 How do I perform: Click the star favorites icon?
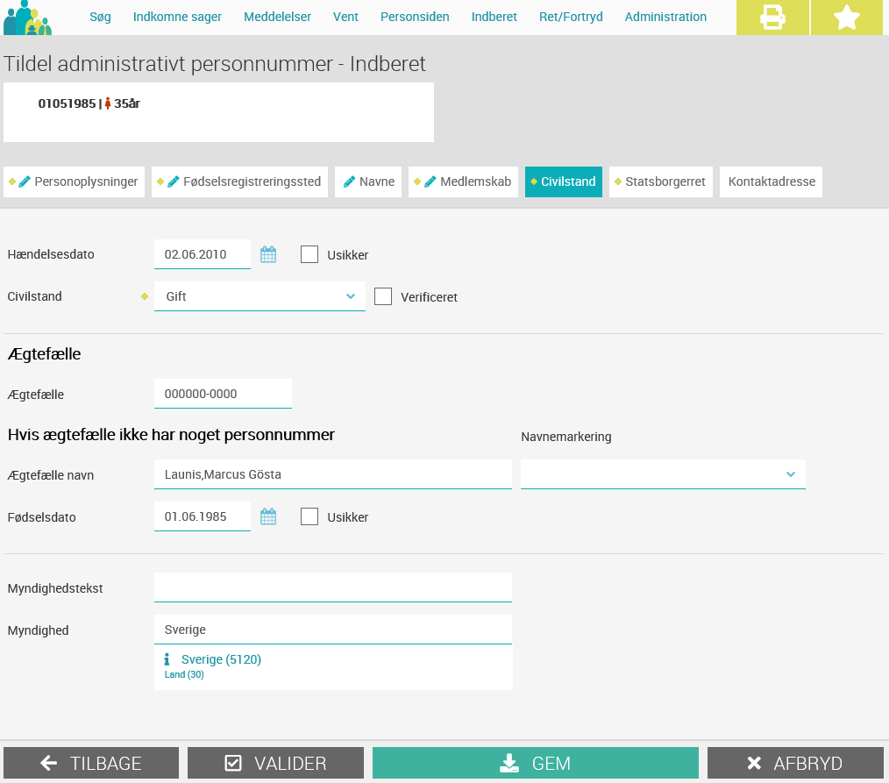846,18
